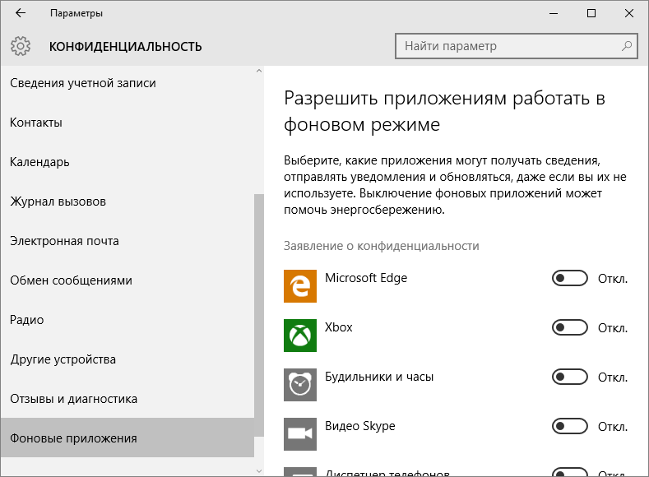Open Сведения учетной записи section
Viewport: 649px width, 477px height.
127,83
